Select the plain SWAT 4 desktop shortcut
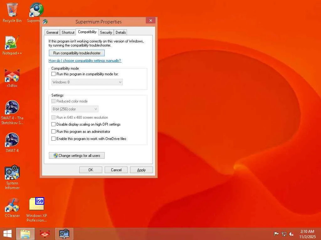Screen dimensions: 321x240 point(12,143)
